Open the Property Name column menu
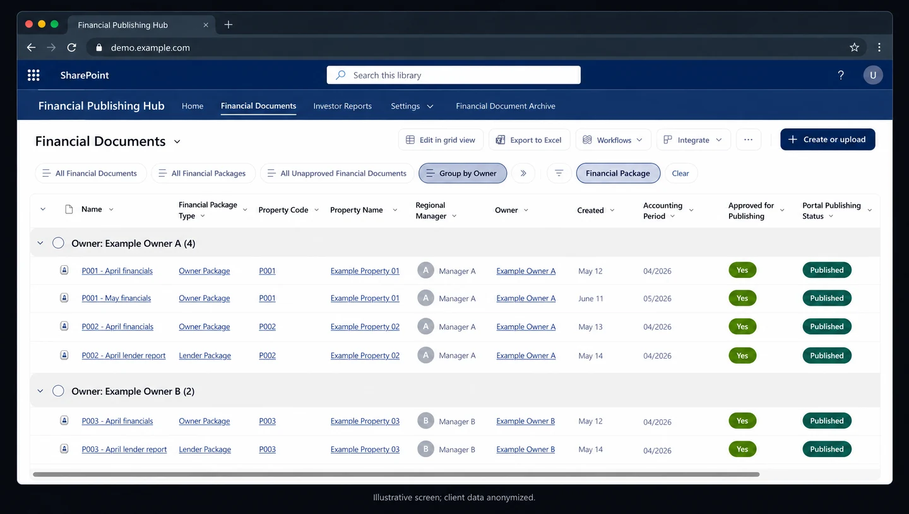Viewport: 909px width, 514px height. click(395, 210)
